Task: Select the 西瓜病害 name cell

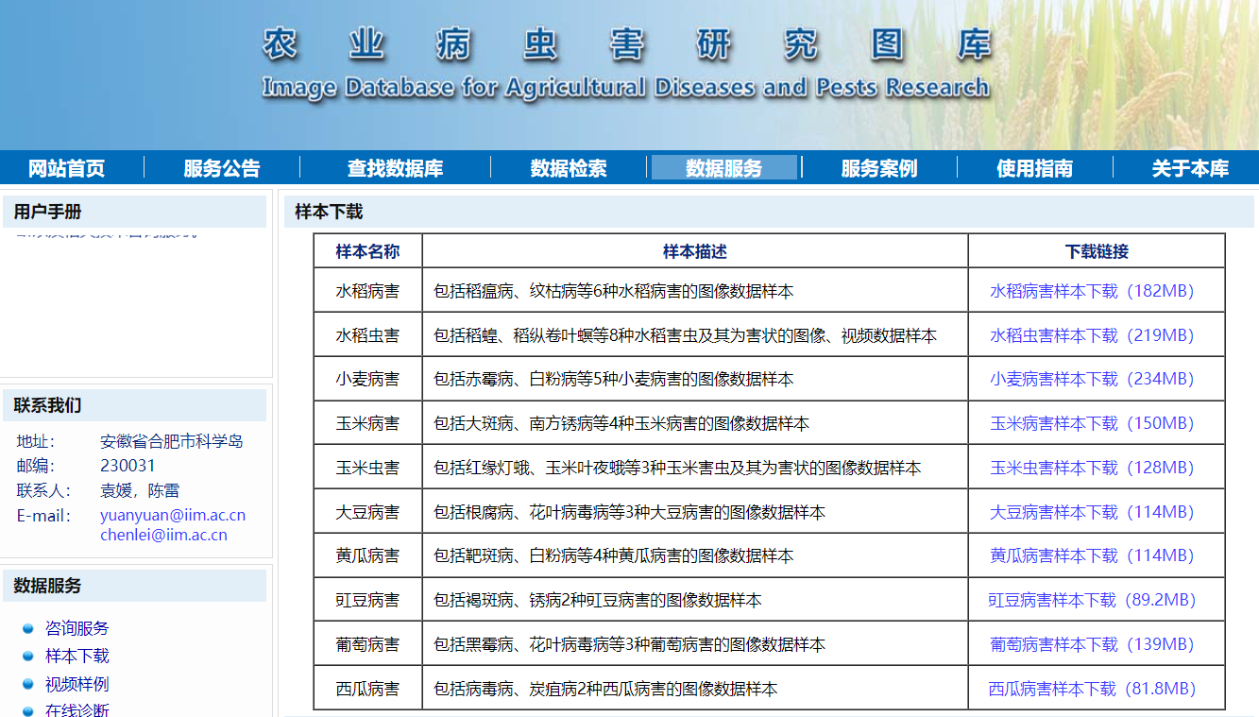Action: coord(367,689)
